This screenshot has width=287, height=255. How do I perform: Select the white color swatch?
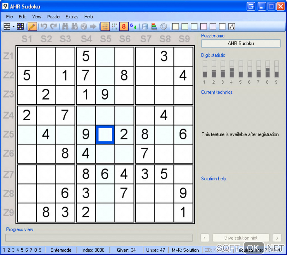pyautogui.click(x=222, y=26)
